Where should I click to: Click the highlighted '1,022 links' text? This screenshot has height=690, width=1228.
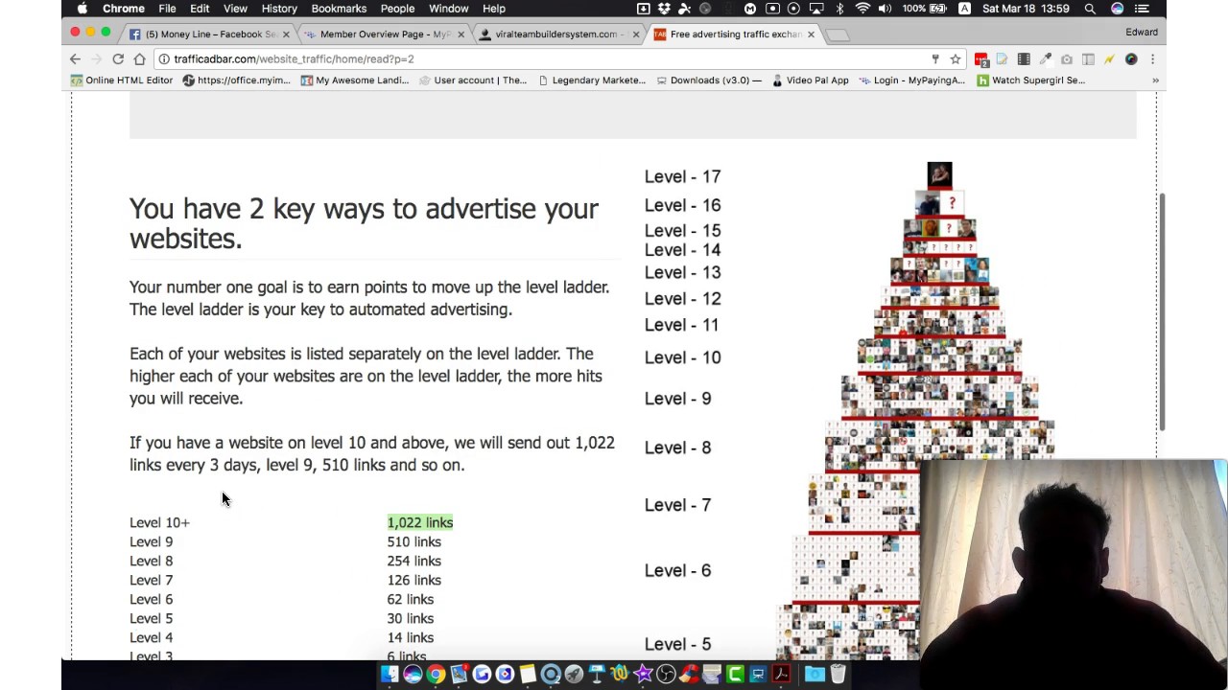pyautogui.click(x=420, y=522)
